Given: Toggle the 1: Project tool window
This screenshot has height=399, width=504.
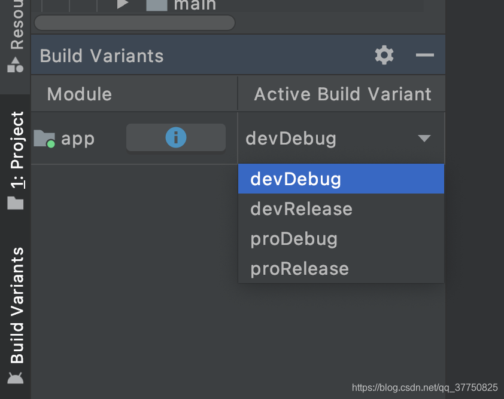Looking at the screenshot, I should pyautogui.click(x=14, y=149).
